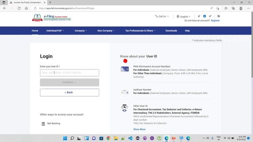The width and height of the screenshot is (253, 142).
Task: Open the Favorites list
Action: point(226,8)
